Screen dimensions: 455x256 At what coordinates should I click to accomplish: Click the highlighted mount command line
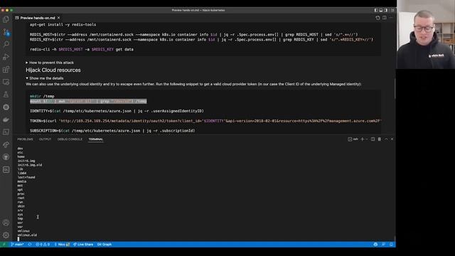[88, 101]
